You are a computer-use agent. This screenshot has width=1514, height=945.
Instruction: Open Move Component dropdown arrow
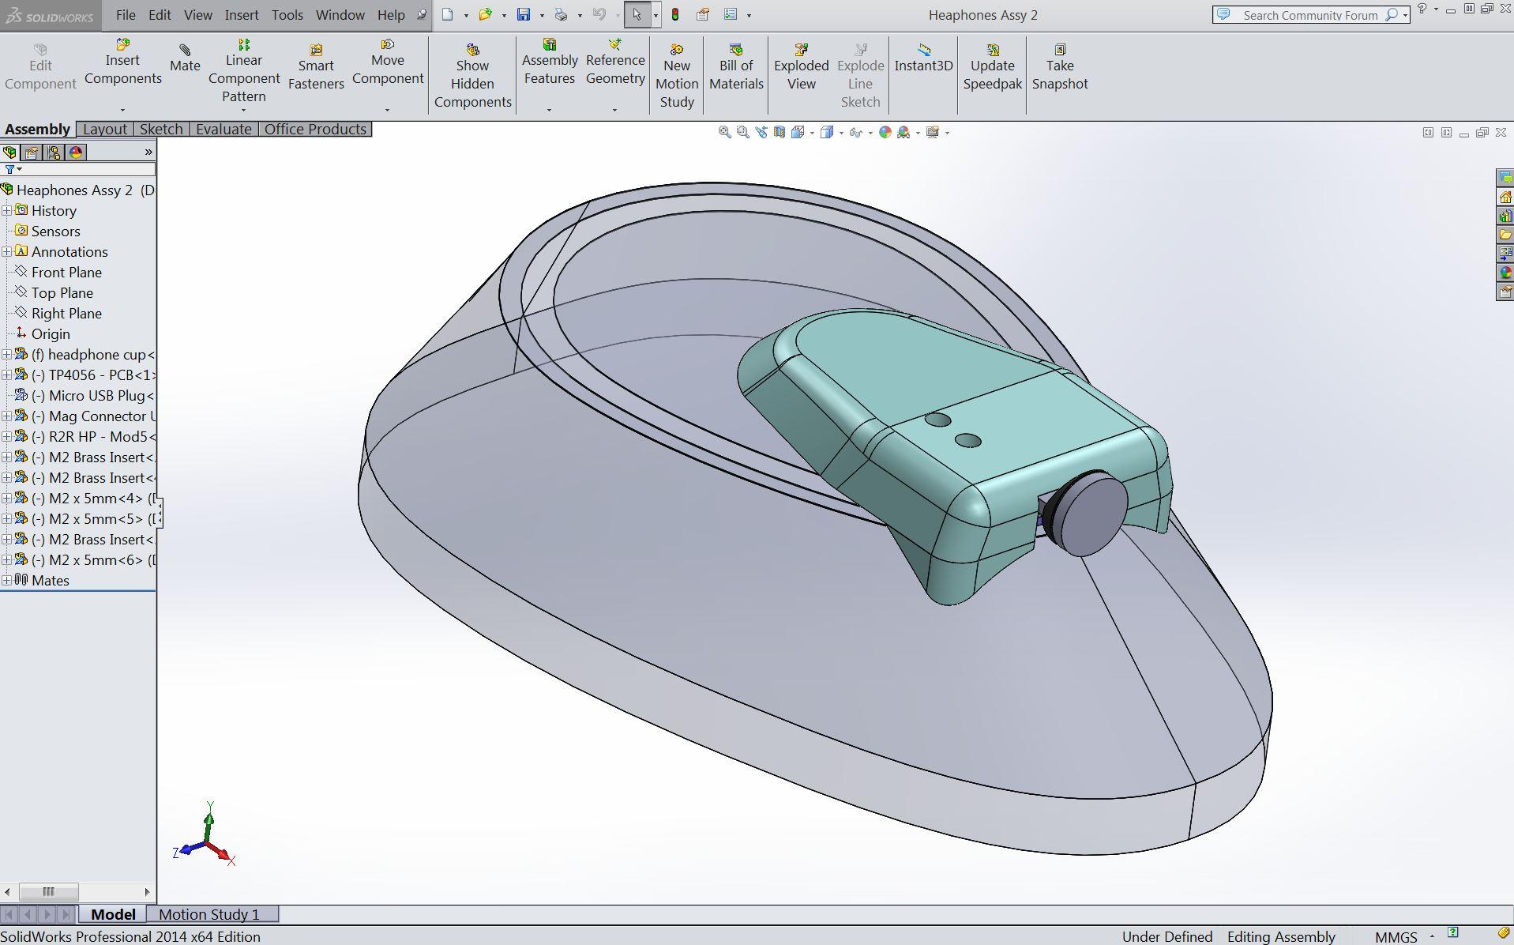tap(387, 110)
